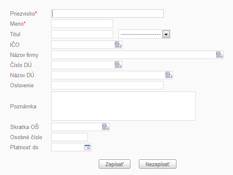Open the lookup icon for Číslo DÚ
Screen dimensions: 233x175
[x=118, y=65]
